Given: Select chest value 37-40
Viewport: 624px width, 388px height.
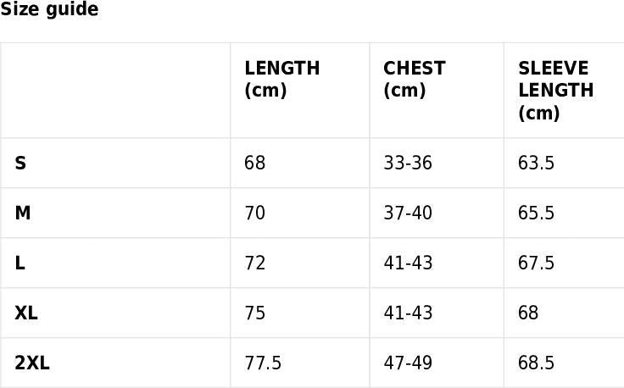Looking at the screenshot, I should click(x=408, y=213).
